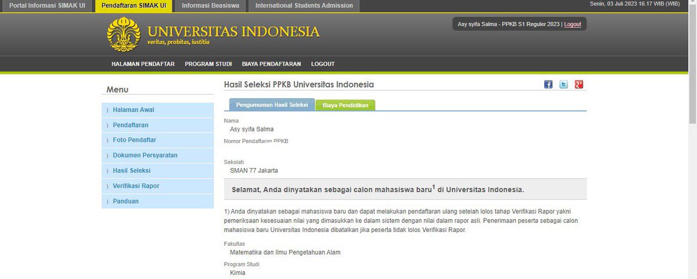The height and width of the screenshot is (279, 697).
Task: Go to International Students Admission tab
Action: point(304,6)
